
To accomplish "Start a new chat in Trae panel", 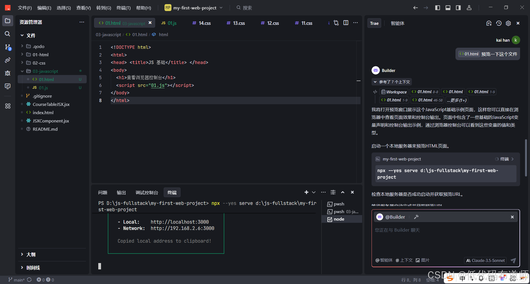I will (x=489, y=23).
